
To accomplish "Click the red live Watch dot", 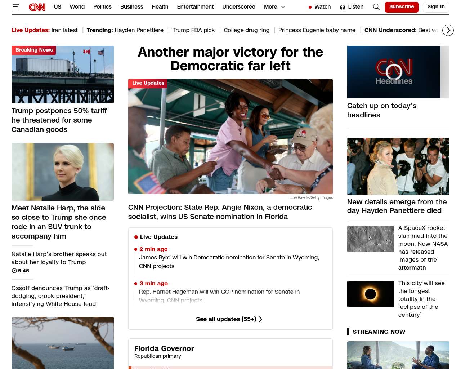I will (x=310, y=7).
